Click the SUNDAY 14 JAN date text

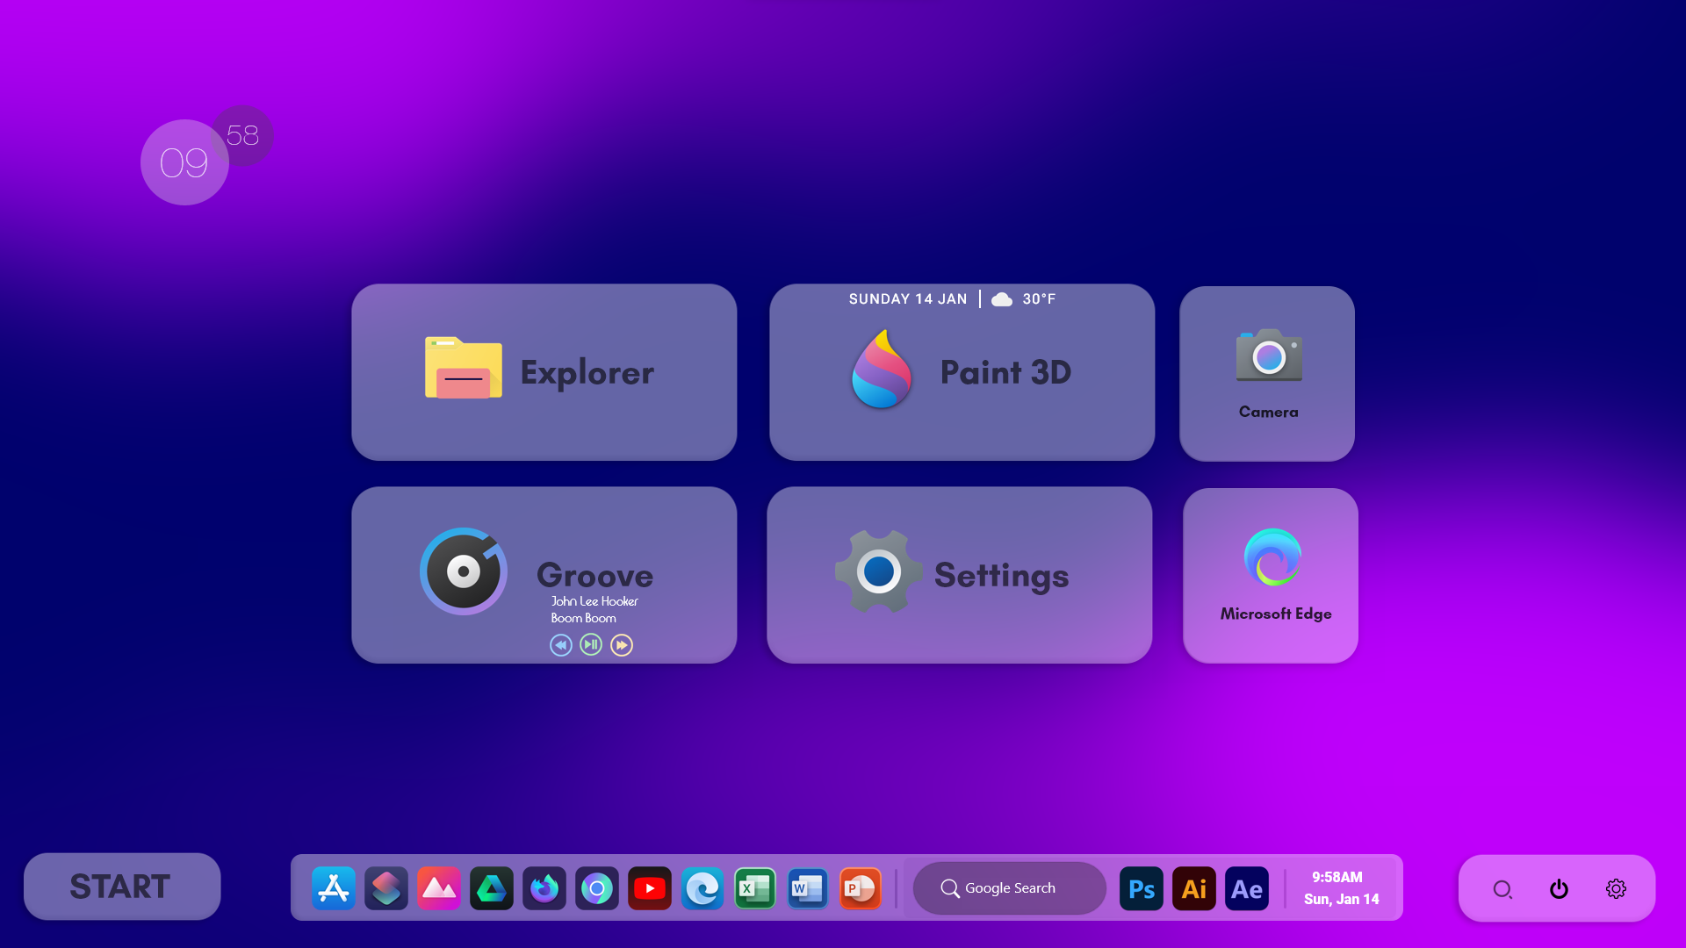(x=908, y=299)
